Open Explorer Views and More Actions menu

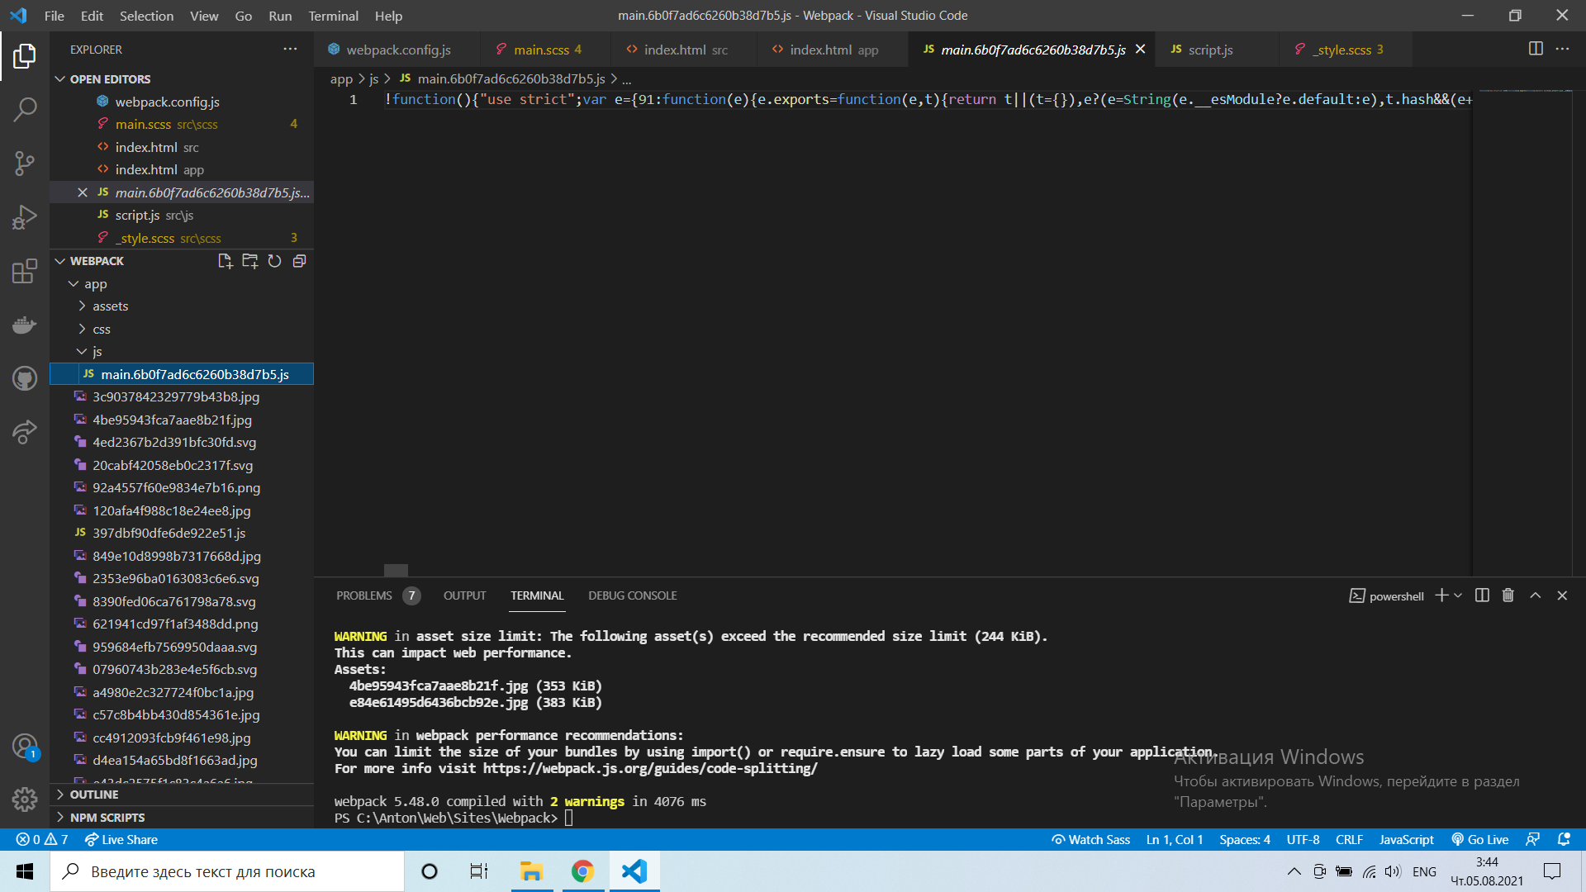point(290,49)
